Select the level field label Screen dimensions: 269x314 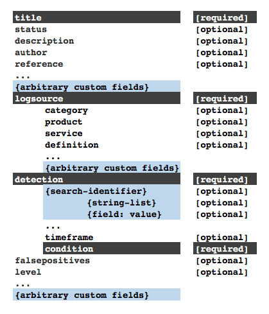tap(28, 272)
